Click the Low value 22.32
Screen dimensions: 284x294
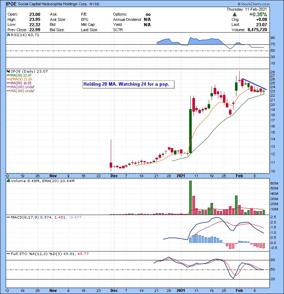coord(35,24)
